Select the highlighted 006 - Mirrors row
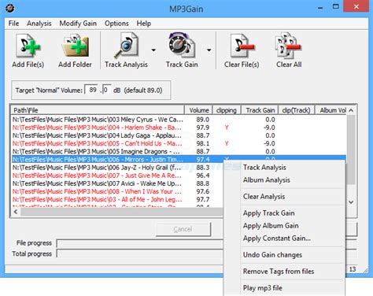373x296 pixels. coord(179,159)
